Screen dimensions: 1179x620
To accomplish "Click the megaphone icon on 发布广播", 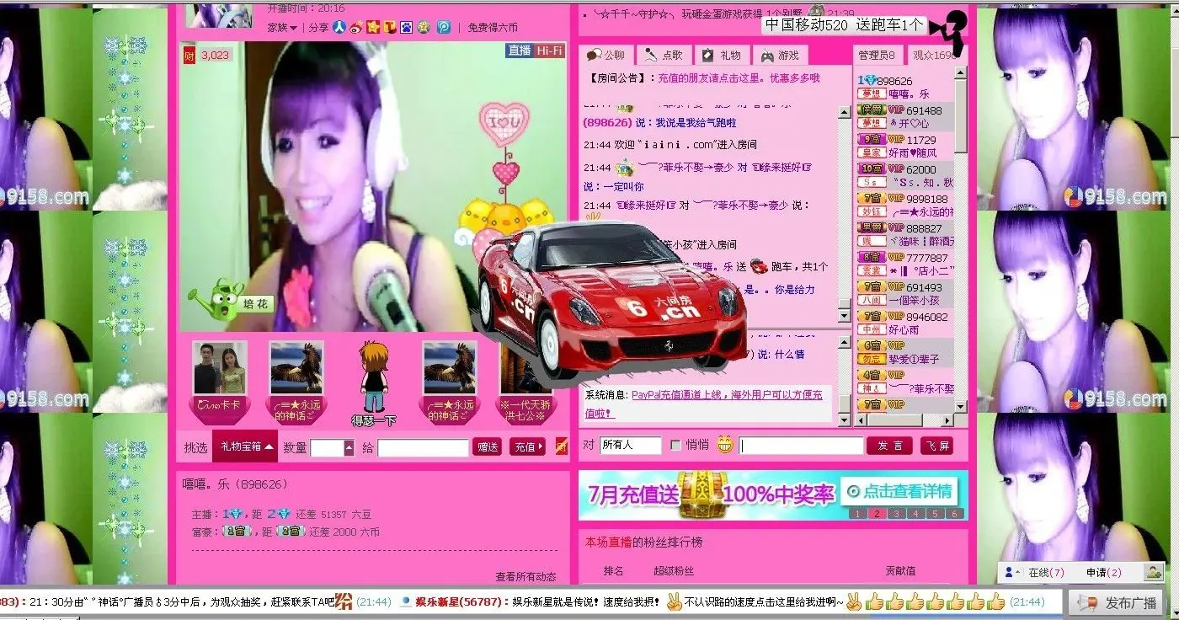I will [1088, 602].
